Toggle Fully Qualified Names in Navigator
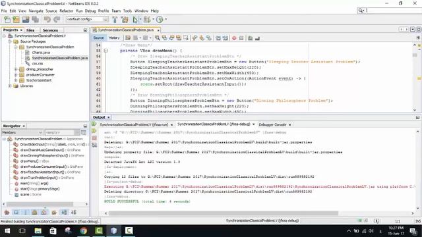The height and width of the screenshot is (237, 422). (x=54, y=212)
